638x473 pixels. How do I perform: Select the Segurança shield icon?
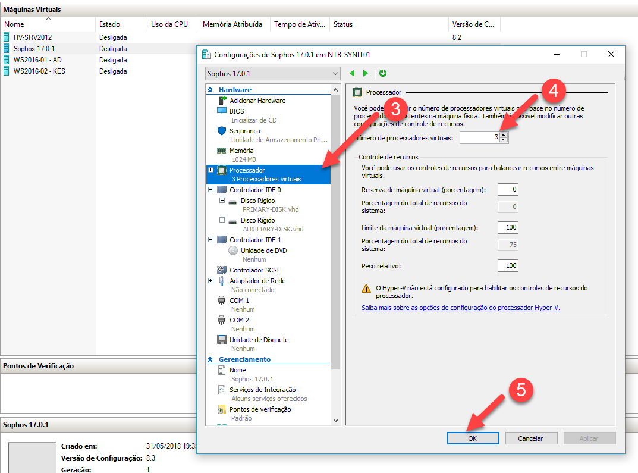click(x=222, y=131)
